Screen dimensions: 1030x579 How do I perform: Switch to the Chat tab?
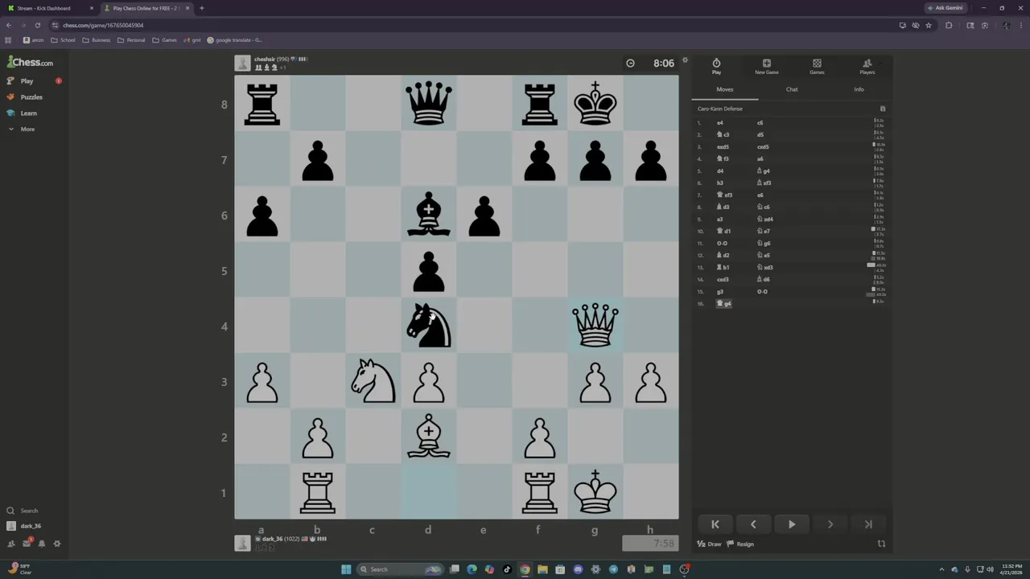[792, 89]
